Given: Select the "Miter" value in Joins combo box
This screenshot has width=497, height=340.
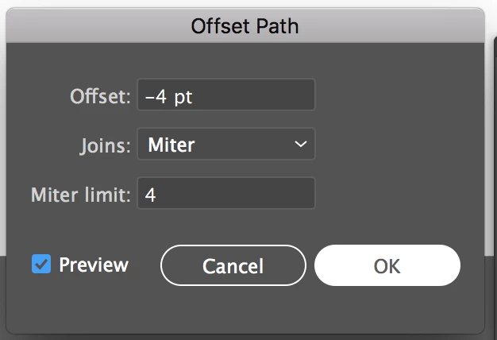Looking at the screenshot, I should pos(171,145).
